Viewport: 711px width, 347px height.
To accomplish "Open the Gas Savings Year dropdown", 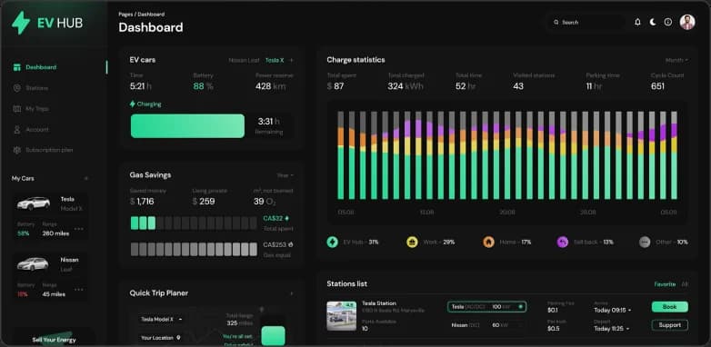I will (x=285, y=175).
